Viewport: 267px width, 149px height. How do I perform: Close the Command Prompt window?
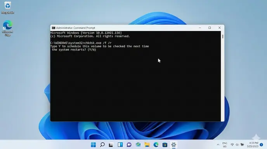coord(219,28)
